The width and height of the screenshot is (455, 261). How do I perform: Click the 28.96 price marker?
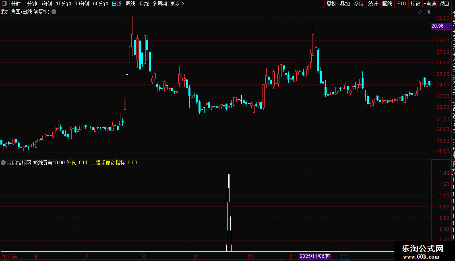[441, 26]
